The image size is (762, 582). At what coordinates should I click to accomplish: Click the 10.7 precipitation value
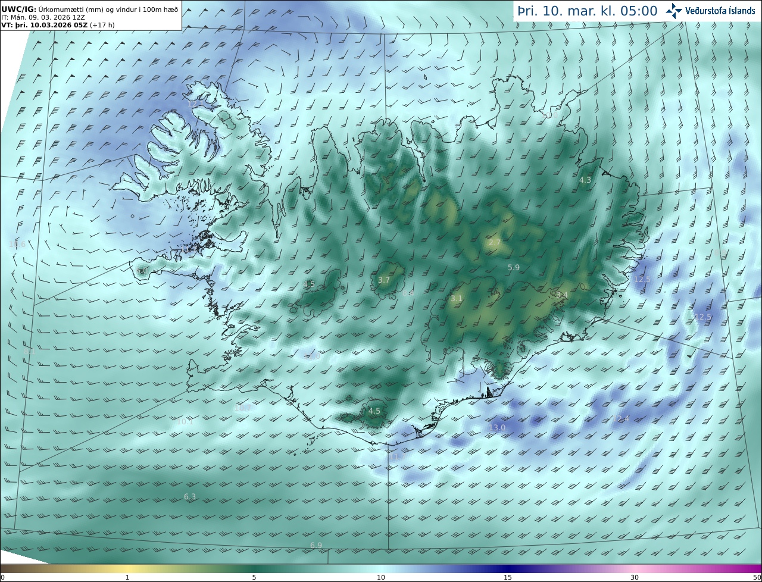(x=242, y=408)
